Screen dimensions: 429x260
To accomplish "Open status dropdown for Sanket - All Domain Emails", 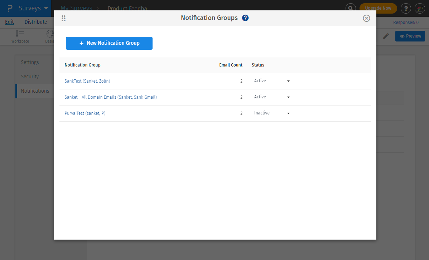I will click(288, 97).
